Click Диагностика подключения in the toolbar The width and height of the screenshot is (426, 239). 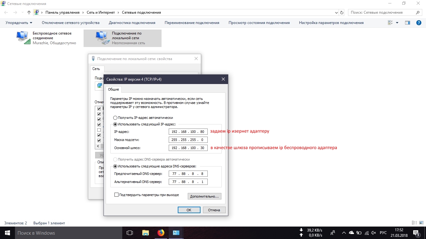coord(132,23)
